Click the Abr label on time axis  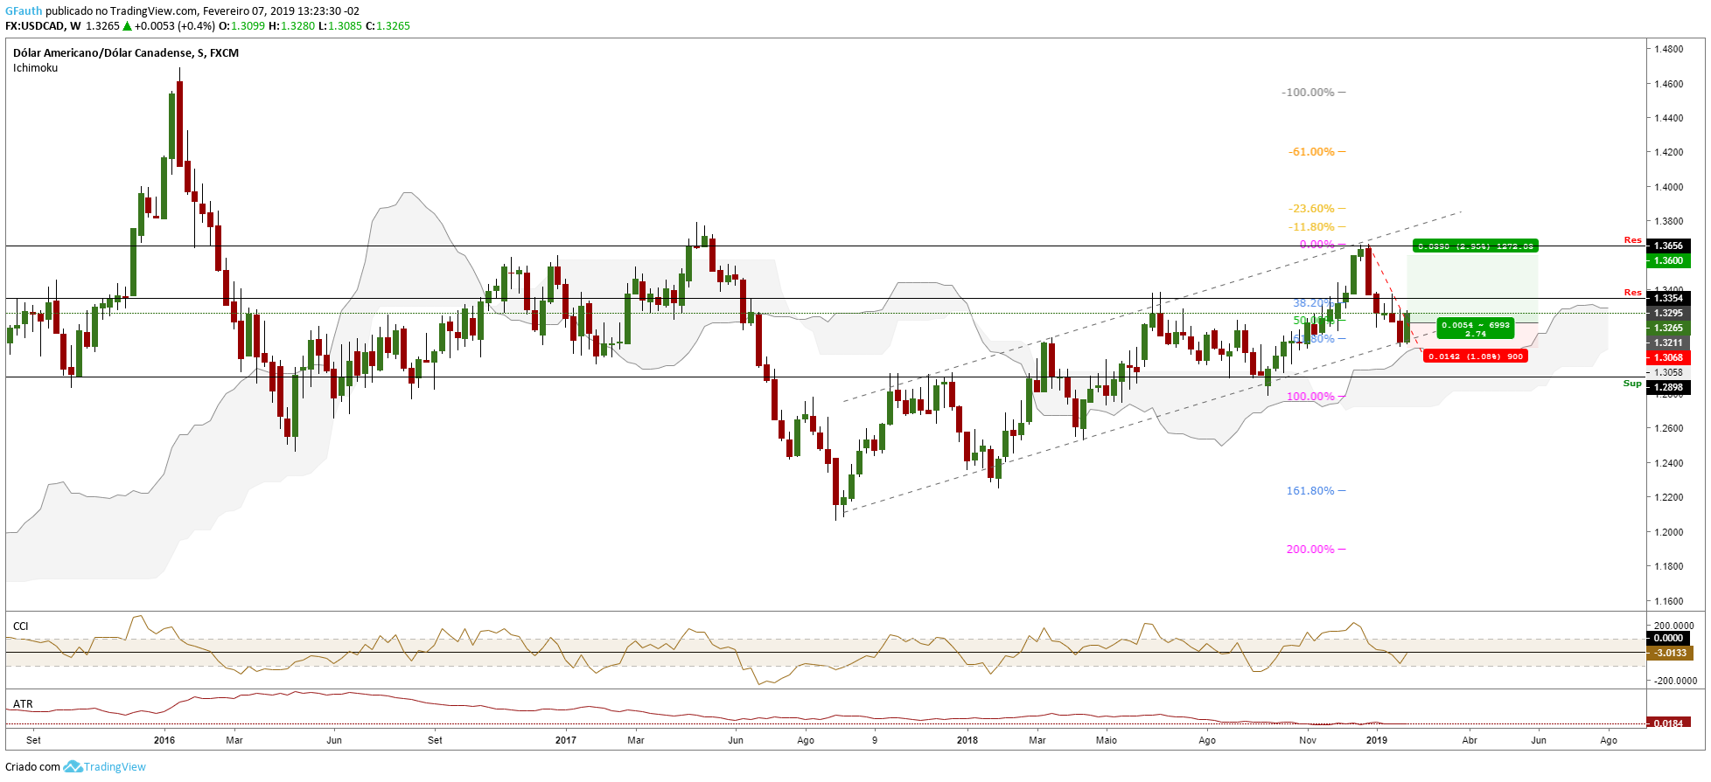(1470, 740)
